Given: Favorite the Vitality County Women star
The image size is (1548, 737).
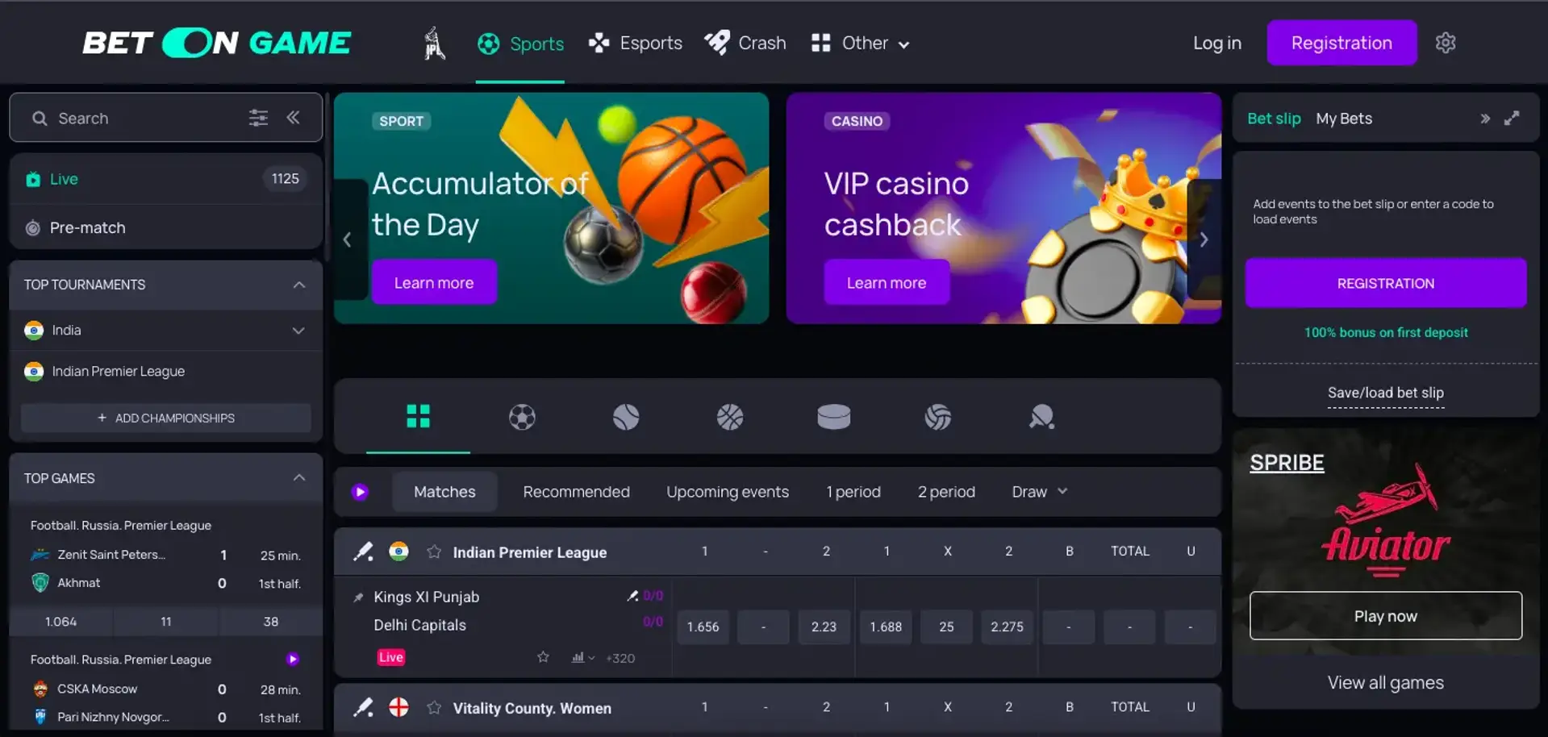Looking at the screenshot, I should pos(434,707).
